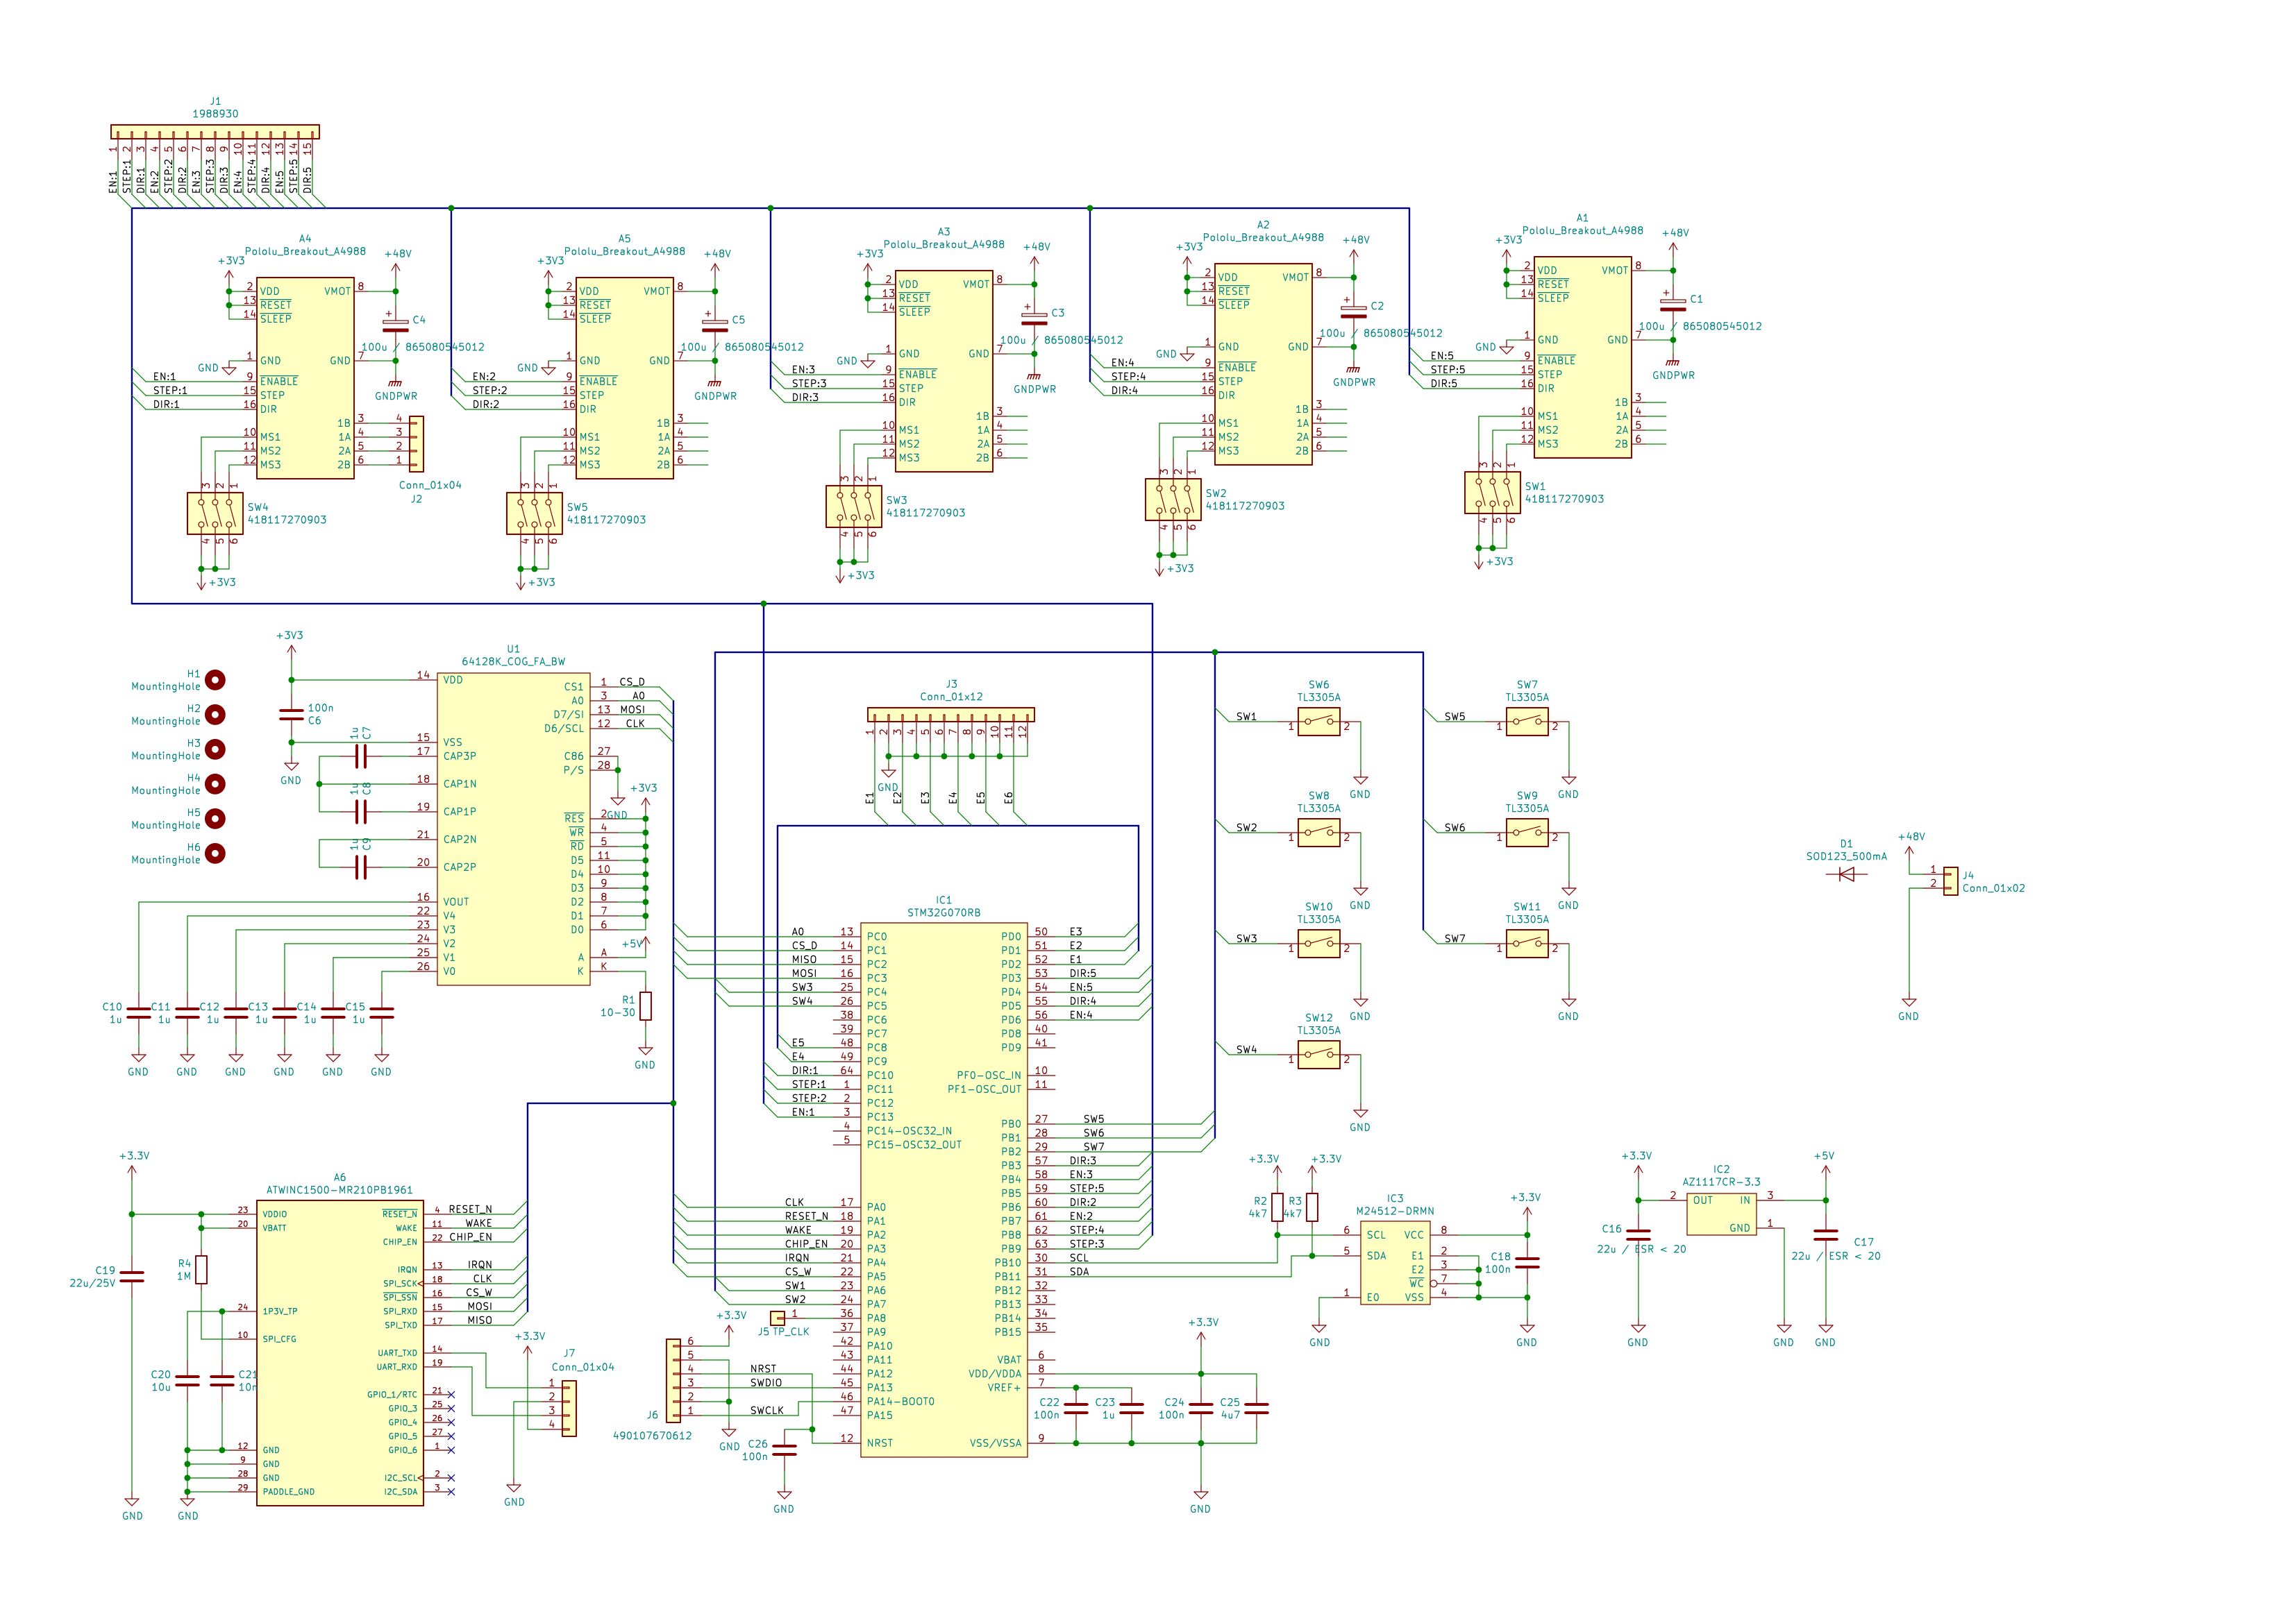Click 'PA14-BOOT0' pin name on IC1

click(900, 1401)
